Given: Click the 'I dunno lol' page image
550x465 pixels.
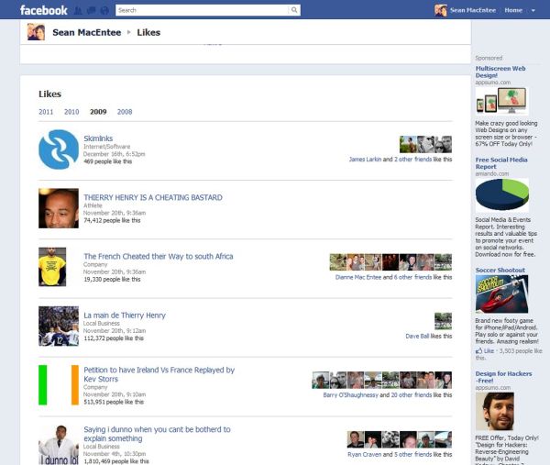Looking at the screenshot, I should click(x=59, y=445).
